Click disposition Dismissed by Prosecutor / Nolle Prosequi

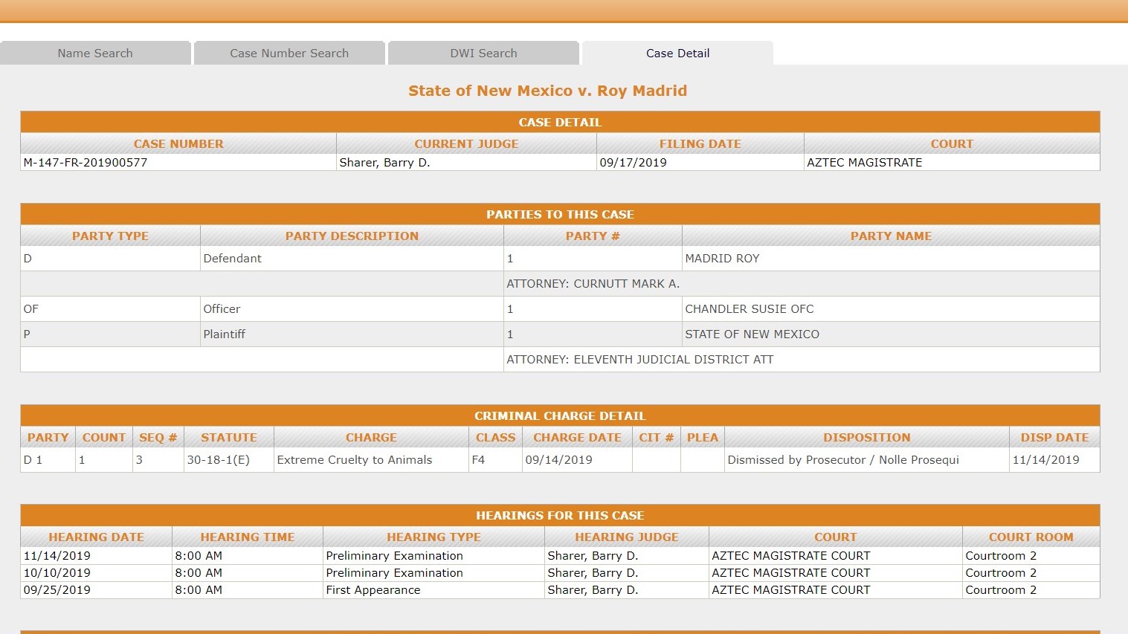[x=843, y=460]
